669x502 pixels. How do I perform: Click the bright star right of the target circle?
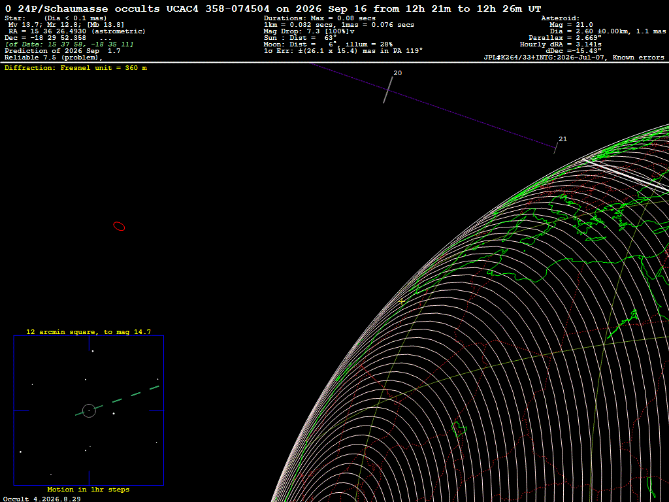coord(114,413)
